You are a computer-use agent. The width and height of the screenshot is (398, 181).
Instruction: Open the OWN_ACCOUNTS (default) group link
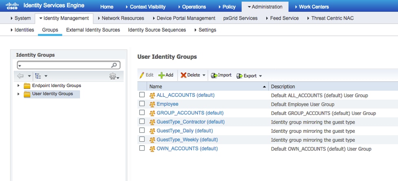[187, 149]
